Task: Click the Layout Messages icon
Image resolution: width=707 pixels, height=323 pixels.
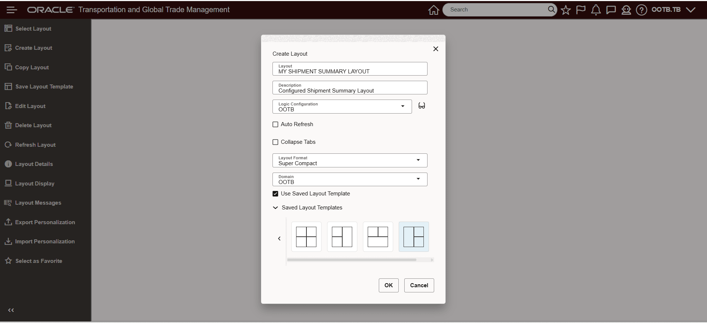Action: [x=8, y=203]
